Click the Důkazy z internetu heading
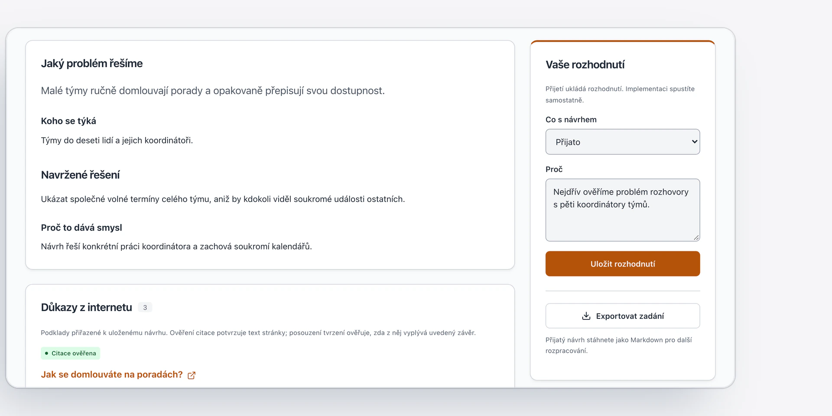The width and height of the screenshot is (832, 416). tap(86, 307)
